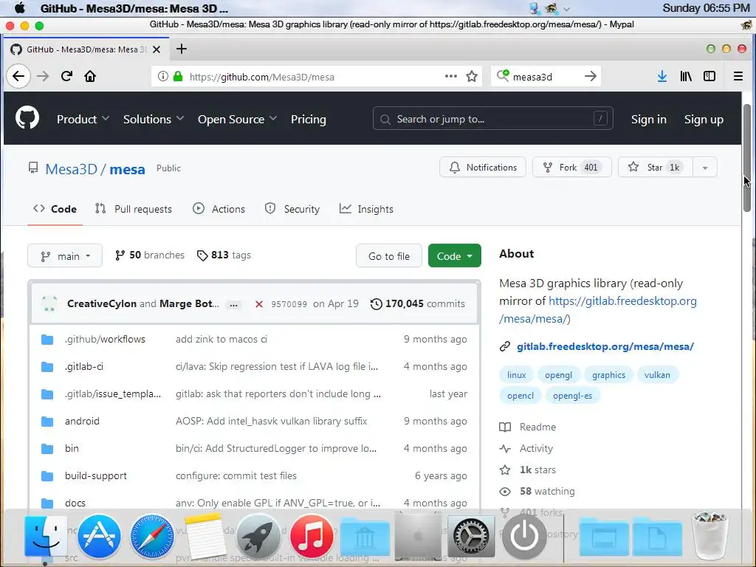Click the Notifications button

[x=483, y=168]
